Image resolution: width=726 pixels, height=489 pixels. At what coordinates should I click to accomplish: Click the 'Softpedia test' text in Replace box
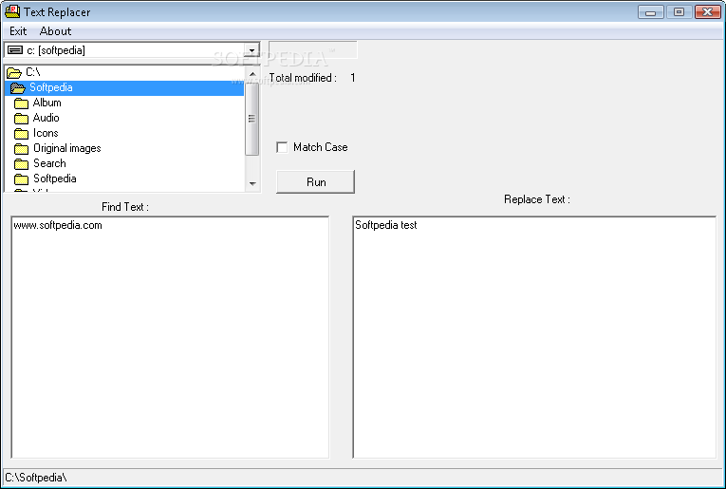pos(386,225)
